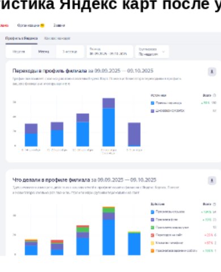Image resolution: width=221 pixels, height=272 pixels.
Task: Toggle the orange working hours views checkbox
Action: [x=152, y=251]
